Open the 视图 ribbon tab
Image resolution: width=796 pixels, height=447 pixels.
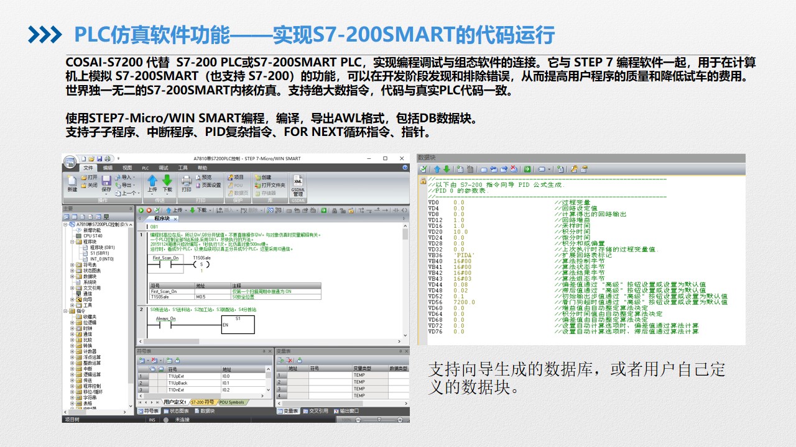(127, 168)
